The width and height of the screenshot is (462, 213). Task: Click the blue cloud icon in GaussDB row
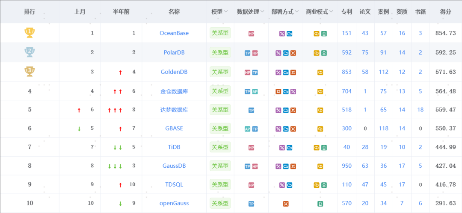(x=285, y=166)
